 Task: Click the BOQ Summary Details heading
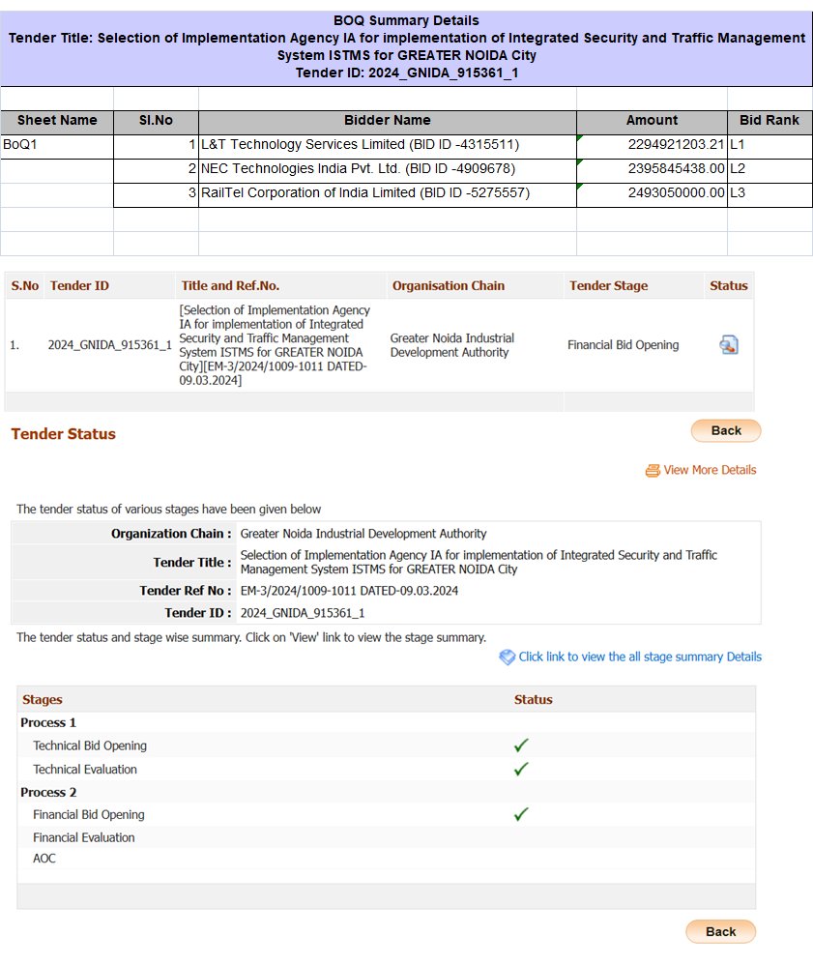(x=406, y=20)
